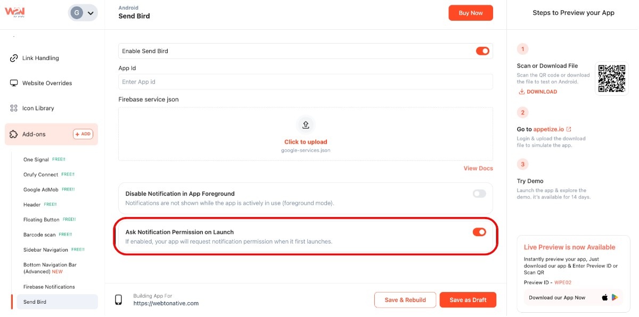The image size is (639, 317).
Task: Click the Add-ons puzzle piece icon
Action: point(14,134)
